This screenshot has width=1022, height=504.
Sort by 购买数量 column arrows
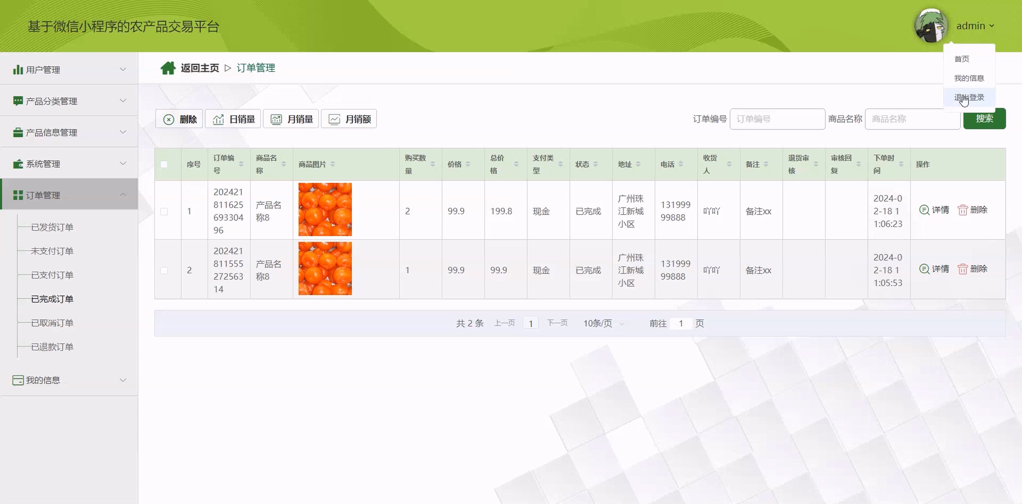[x=433, y=164]
